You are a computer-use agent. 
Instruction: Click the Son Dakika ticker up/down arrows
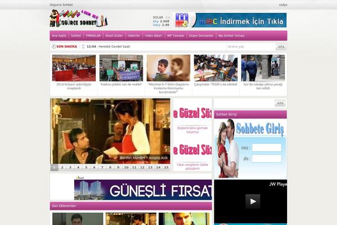83,47
